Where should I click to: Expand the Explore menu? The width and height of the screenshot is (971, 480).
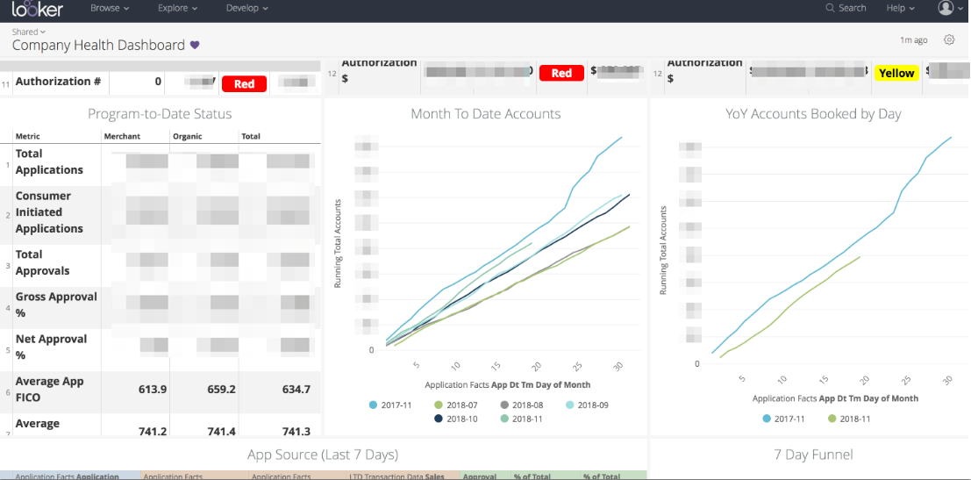(177, 8)
